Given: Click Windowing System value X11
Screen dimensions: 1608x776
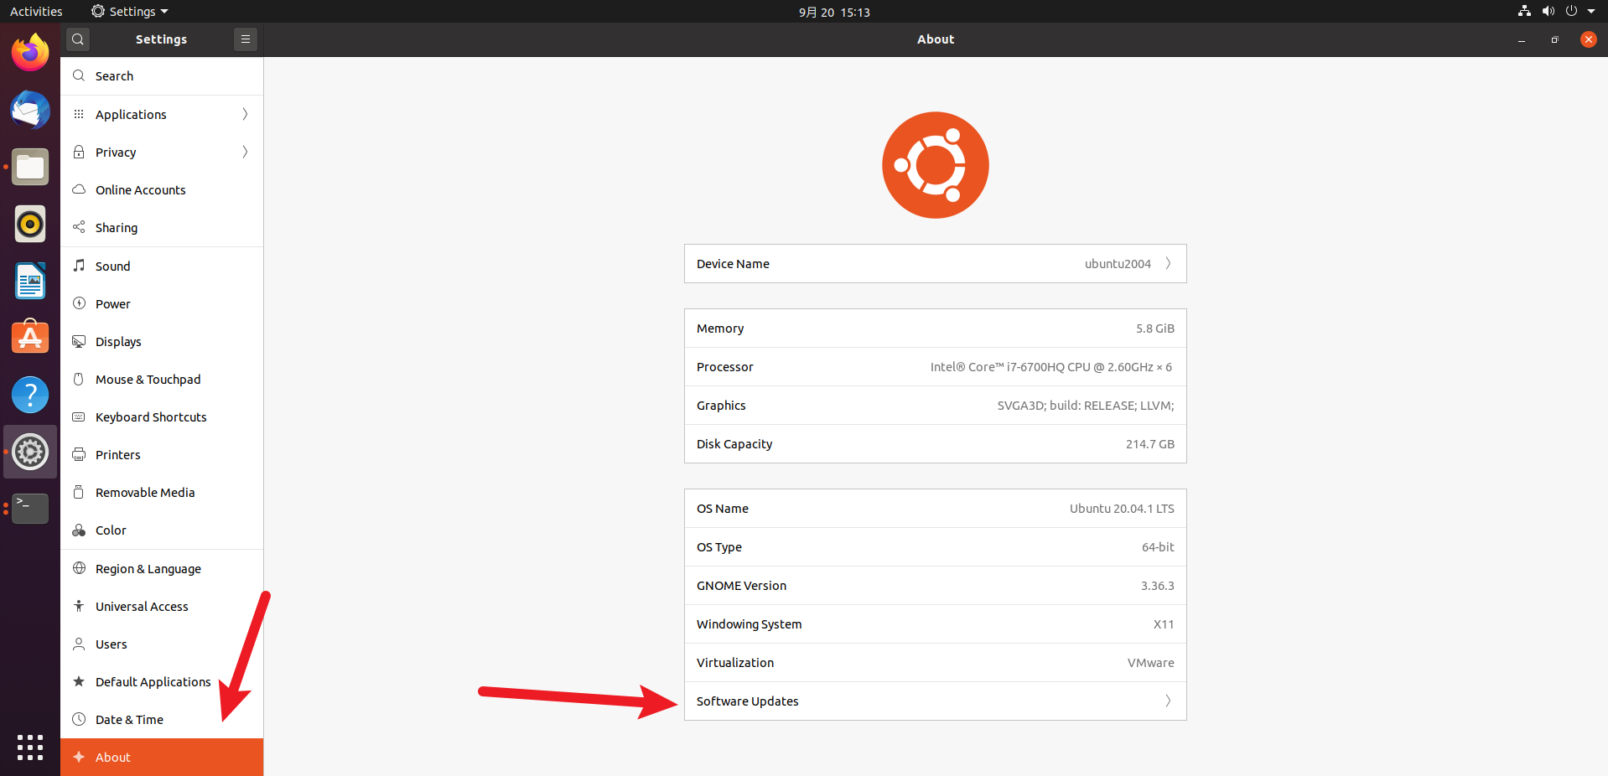Looking at the screenshot, I should click(x=1164, y=624).
